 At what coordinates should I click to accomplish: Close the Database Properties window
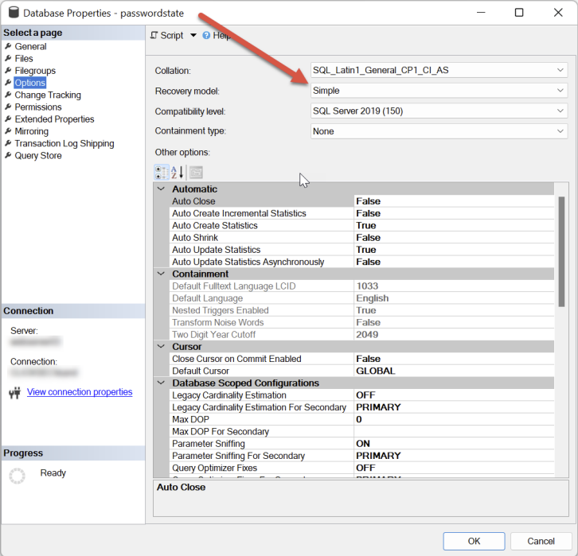[x=558, y=13]
